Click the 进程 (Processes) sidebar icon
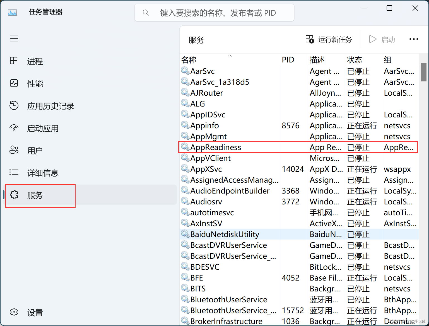The width and height of the screenshot is (429, 326). (14, 61)
